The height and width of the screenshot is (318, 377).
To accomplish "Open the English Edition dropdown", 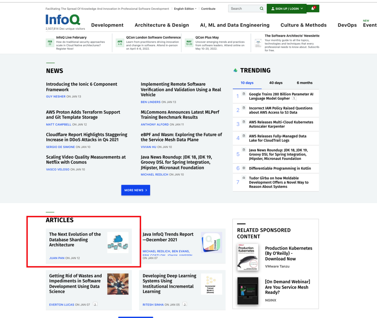I will [x=185, y=9].
